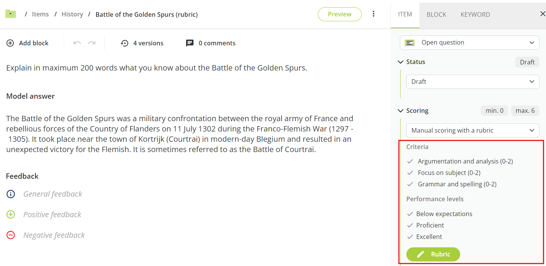Click the Positive feedback plus icon
The height and width of the screenshot is (266, 546).
pyautogui.click(x=11, y=215)
